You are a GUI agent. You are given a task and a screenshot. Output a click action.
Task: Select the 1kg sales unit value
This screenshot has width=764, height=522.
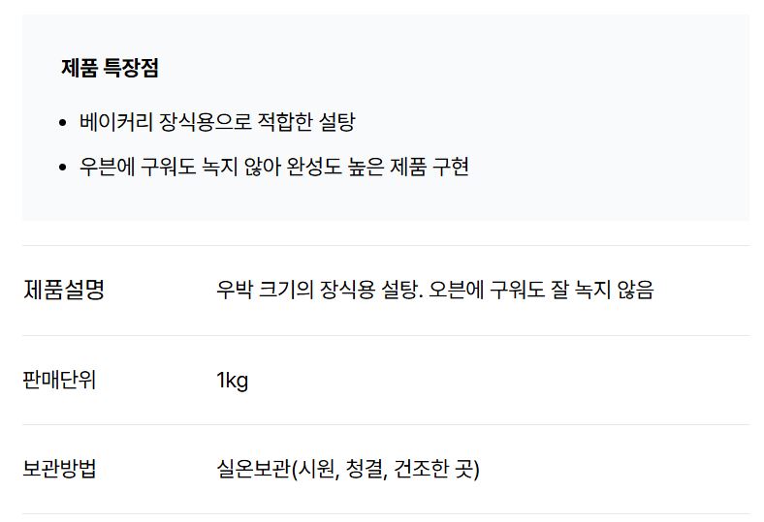pos(233,381)
